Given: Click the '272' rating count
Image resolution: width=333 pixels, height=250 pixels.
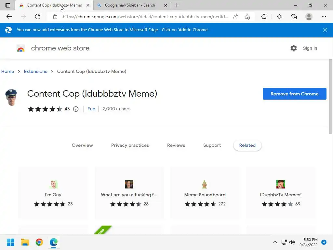Looking at the screenshot, I should coord(222,204).
